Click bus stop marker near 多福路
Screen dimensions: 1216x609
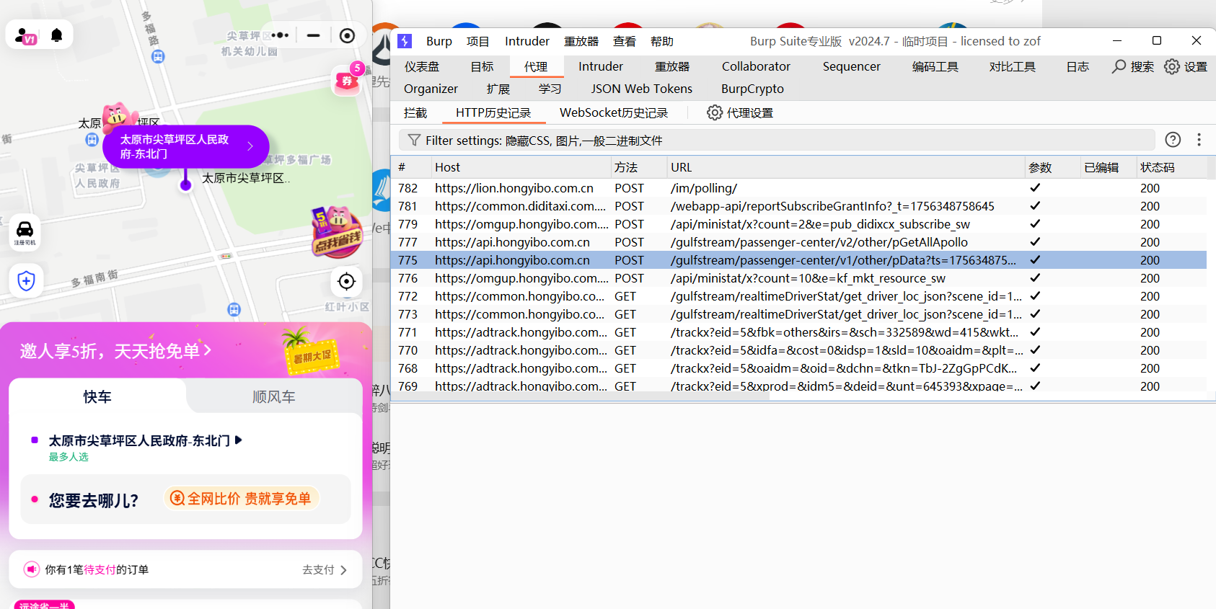(158, 56)
